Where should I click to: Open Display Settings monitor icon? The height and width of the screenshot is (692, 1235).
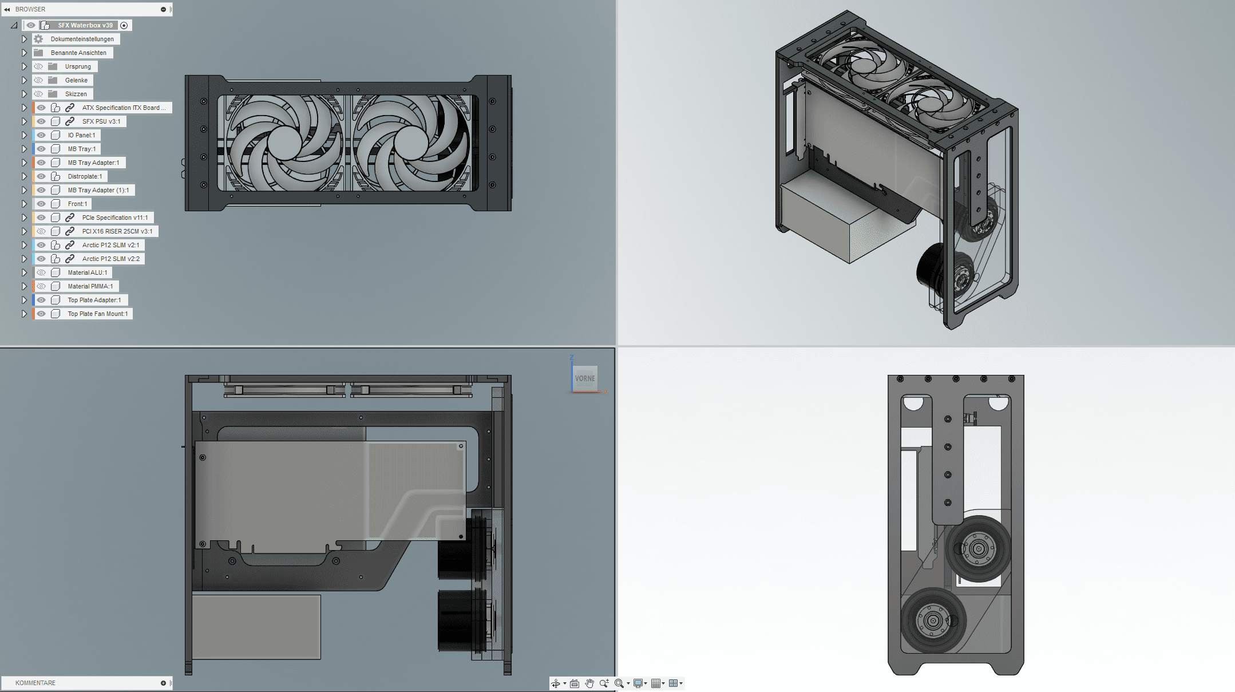coord(638,683)
